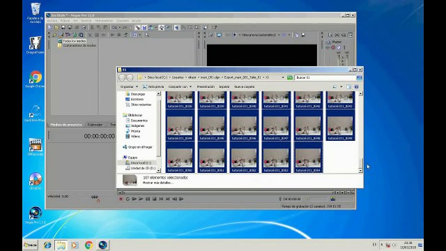The width and height of the screenshot is (446, 251).
Task: Toggle Auto Ripple in Vegas toolbar
Action: [151, 27]
